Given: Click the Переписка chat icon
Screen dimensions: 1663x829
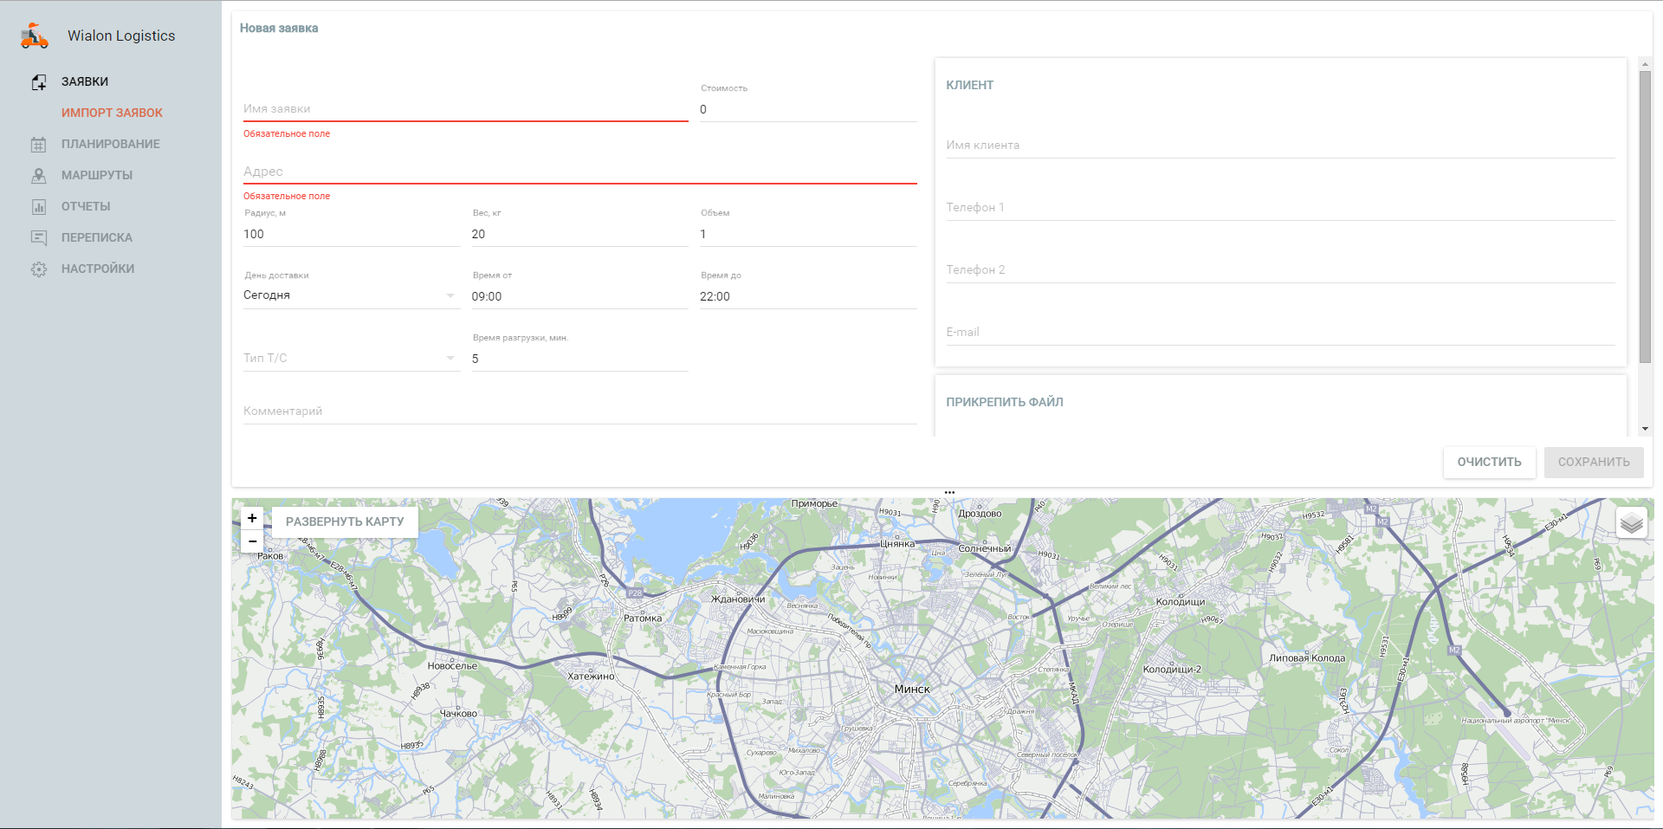Looking at the screenshot, I should tap(39, 237).
